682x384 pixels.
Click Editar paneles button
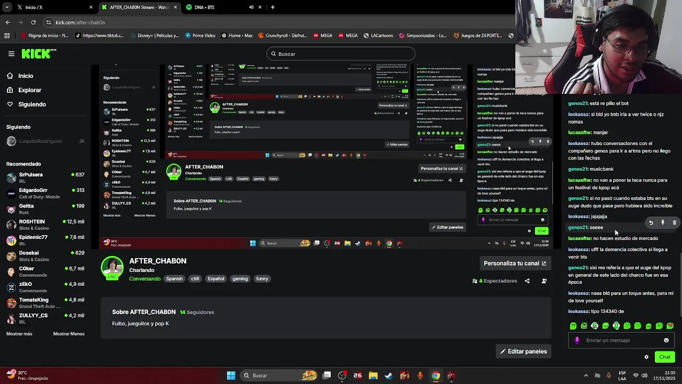[524, 351]
